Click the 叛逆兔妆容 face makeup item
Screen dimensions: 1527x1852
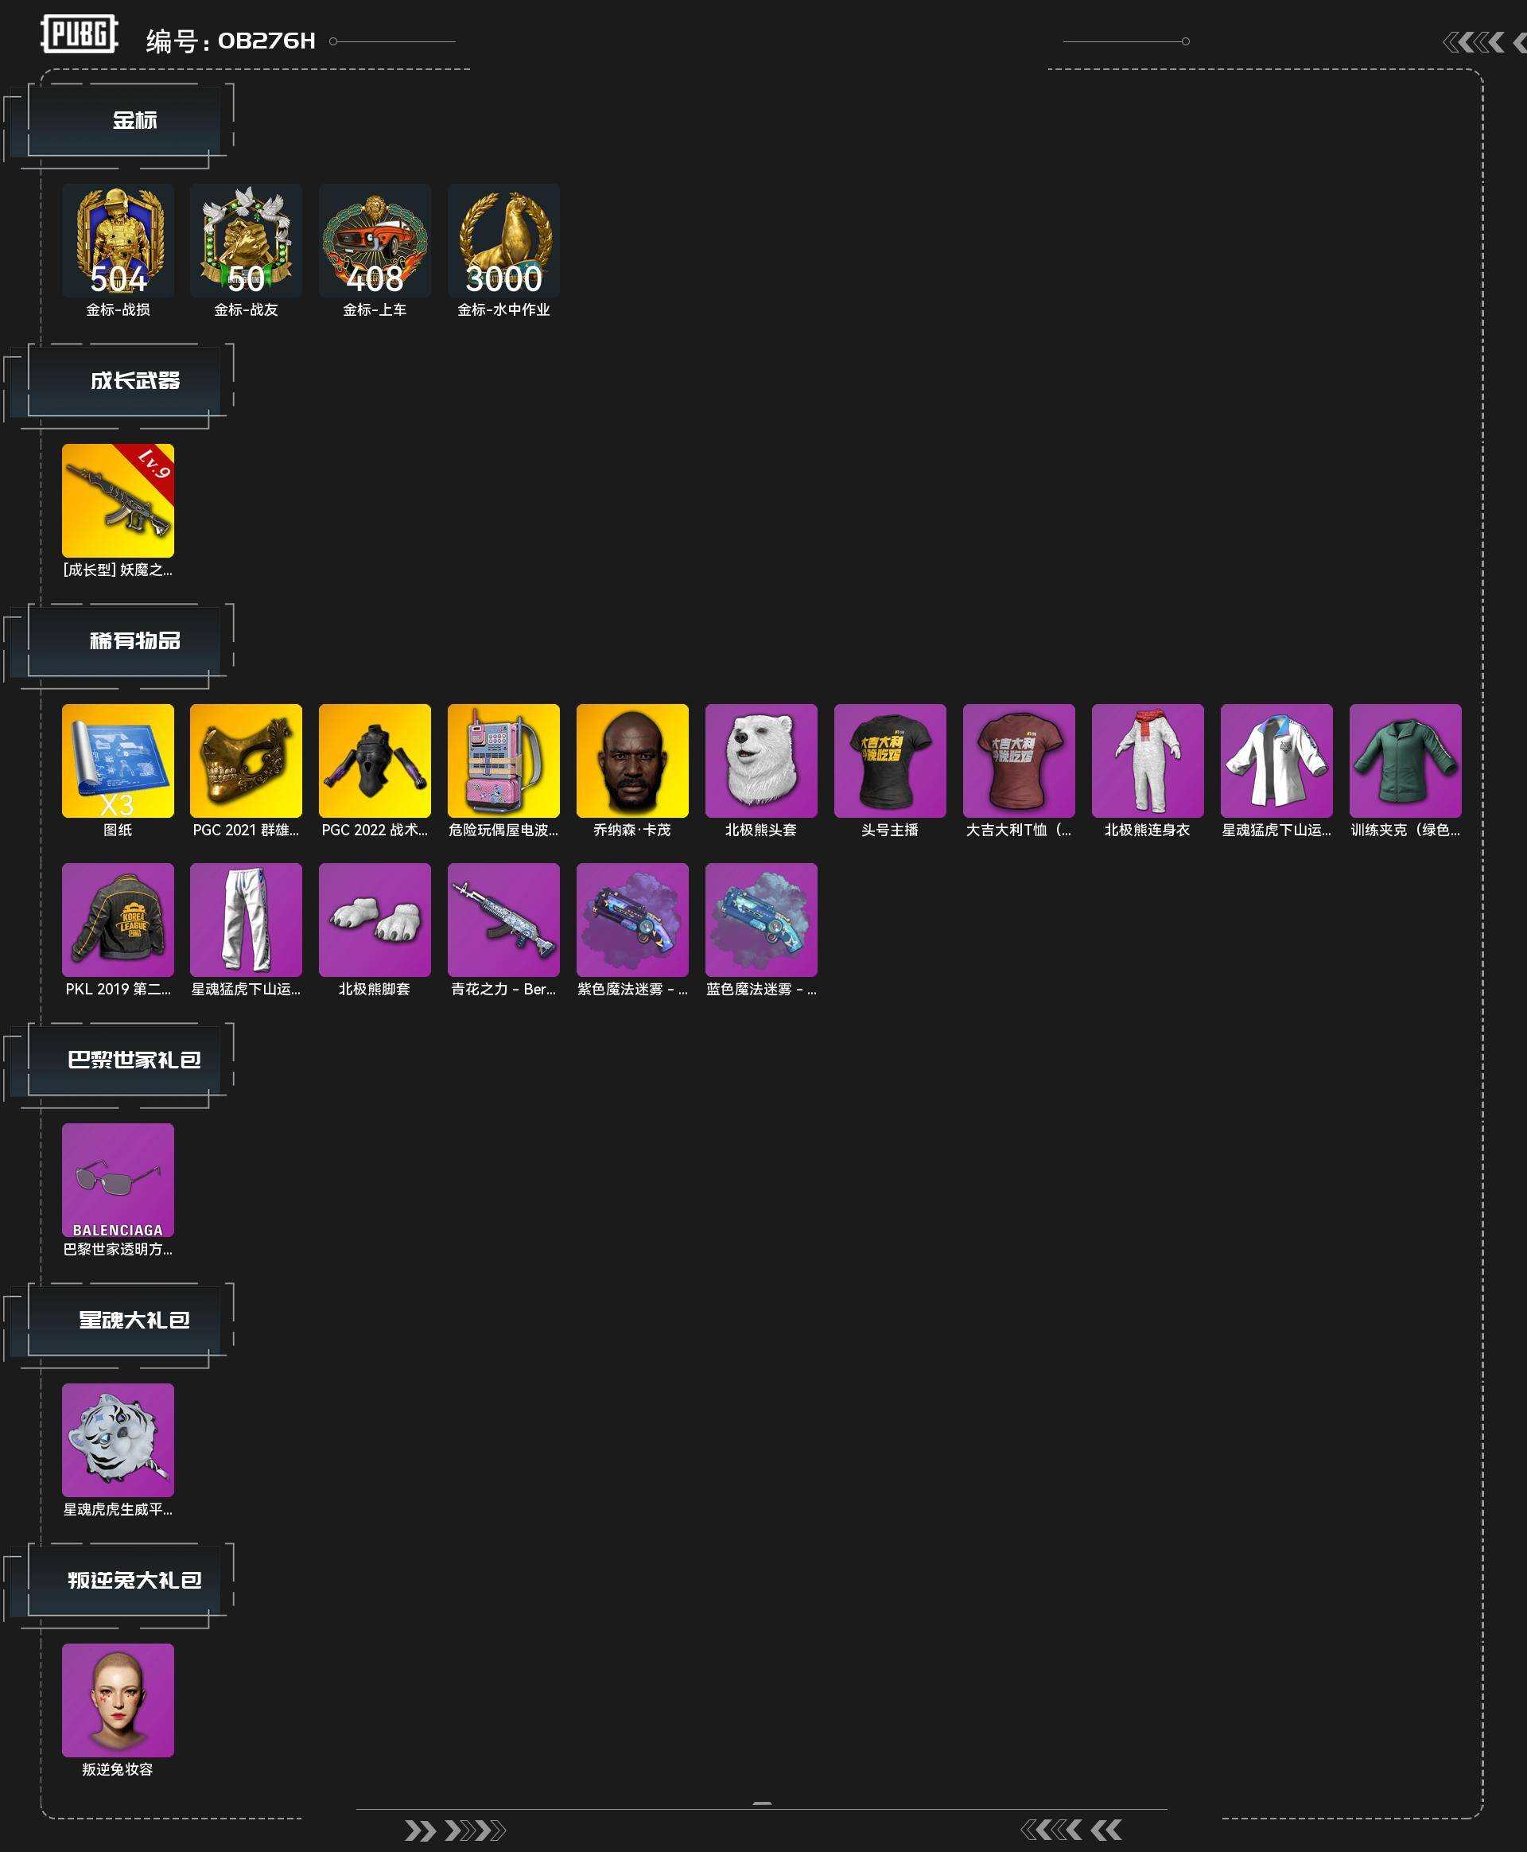point(118,1700)
